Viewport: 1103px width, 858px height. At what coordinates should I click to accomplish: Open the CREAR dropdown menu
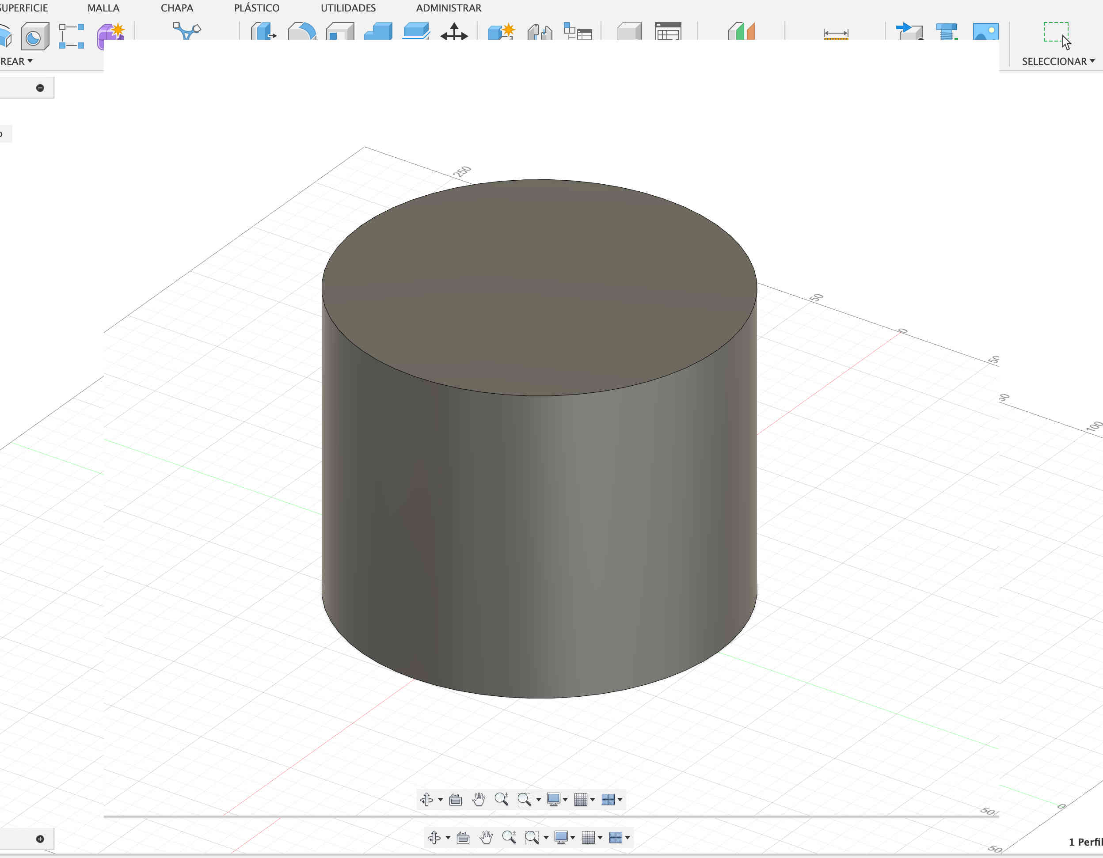(x=16, y=61)
